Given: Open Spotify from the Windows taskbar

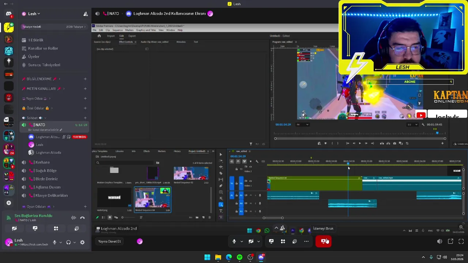Looking at the screenshot, I should pyautogui.click(x=239, y=257).
